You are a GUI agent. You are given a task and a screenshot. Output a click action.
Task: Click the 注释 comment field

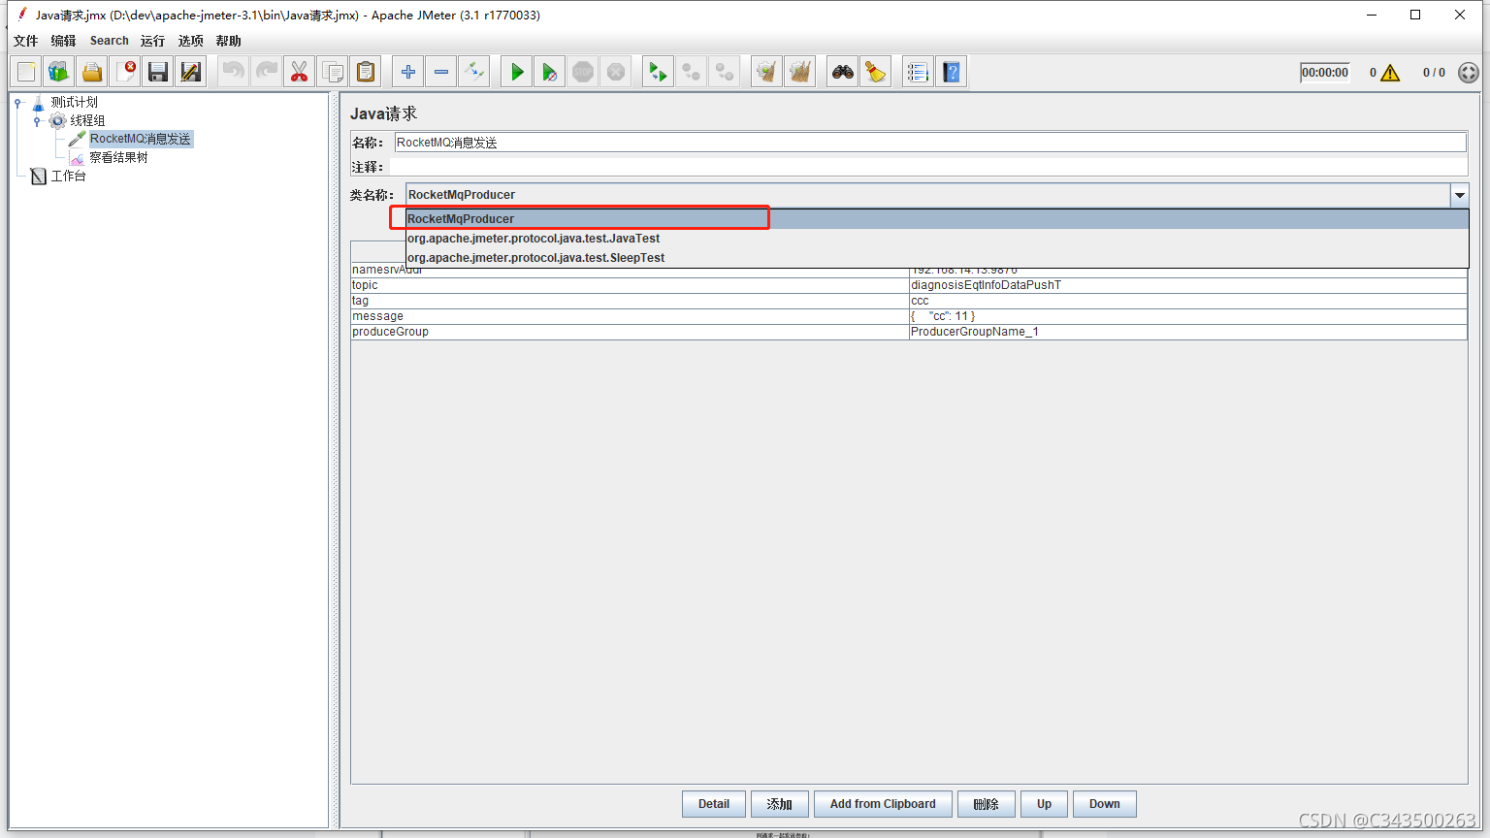tap(928, 167)
